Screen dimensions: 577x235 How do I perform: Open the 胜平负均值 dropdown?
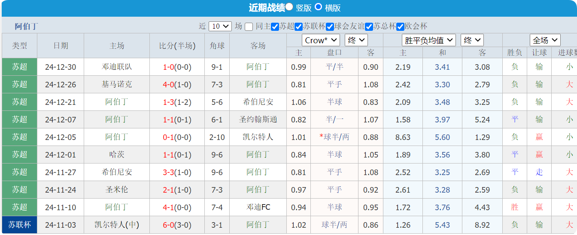[x=428, y=40]
